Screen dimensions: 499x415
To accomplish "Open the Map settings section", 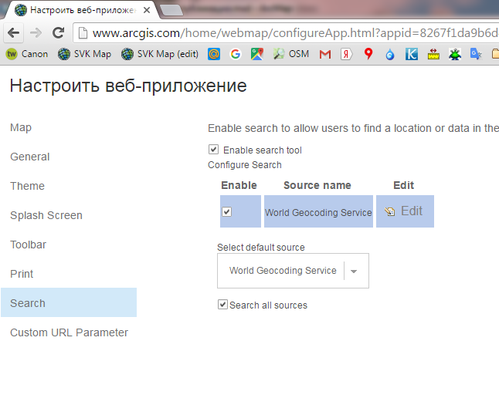I will (21, 127).
